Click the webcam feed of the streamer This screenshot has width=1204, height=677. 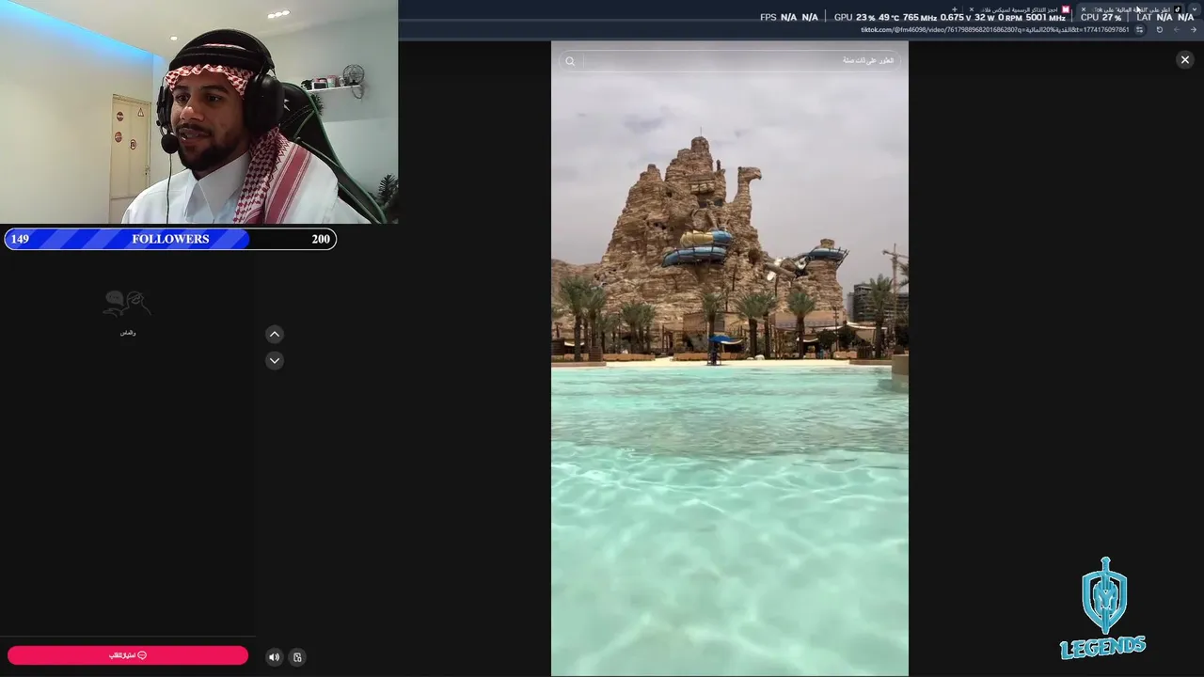coord(198,112)
